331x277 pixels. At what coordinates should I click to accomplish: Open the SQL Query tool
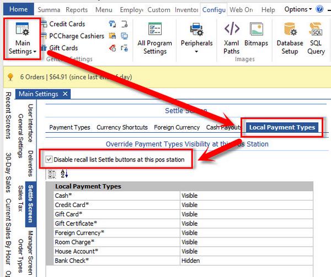(x=316, y=39)
